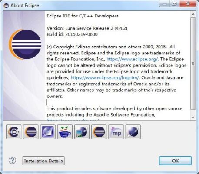Click the help question mark icon
This screenshot has height=174, width=199.
point(12,161)
